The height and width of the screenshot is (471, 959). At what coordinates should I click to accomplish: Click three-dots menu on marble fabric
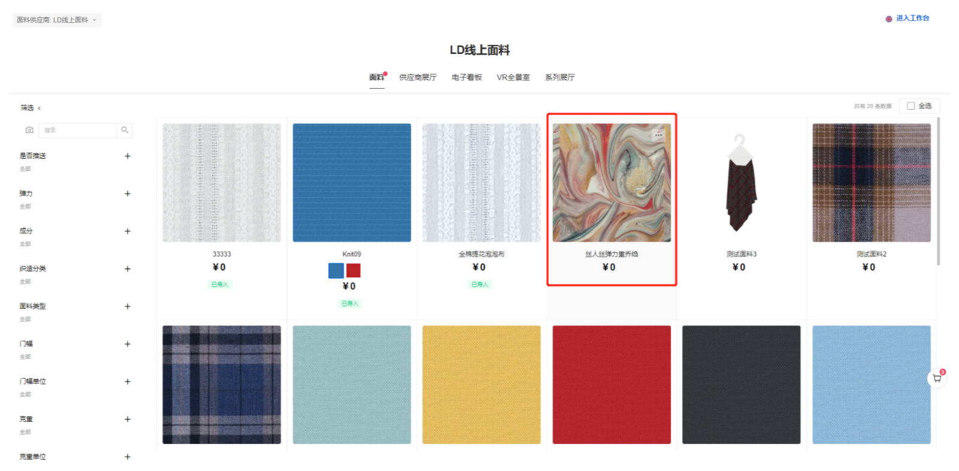click(658, 135)
